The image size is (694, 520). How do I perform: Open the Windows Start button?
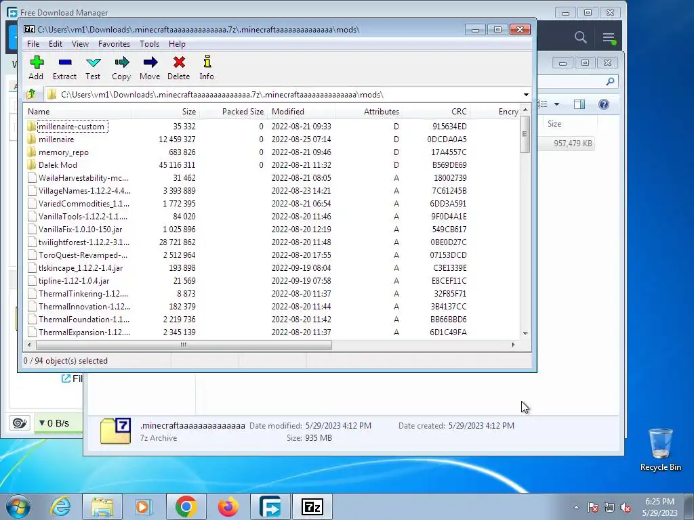point(18,506)
